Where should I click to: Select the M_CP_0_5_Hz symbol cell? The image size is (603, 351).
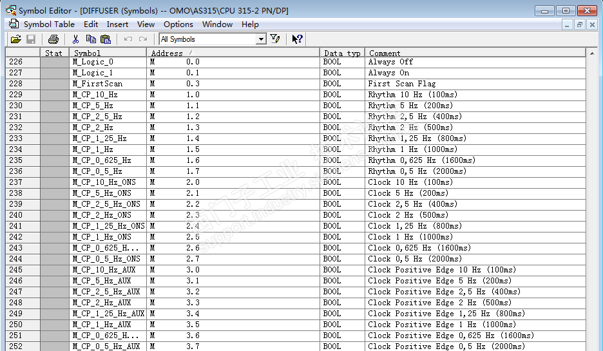pos(108,171)
